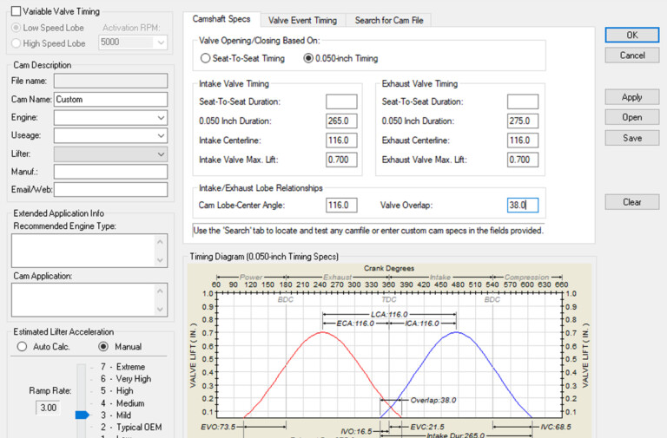Click the EVO:73.5 label
The height and width of the screenshot is (438, 667).
tap(218, 427)
